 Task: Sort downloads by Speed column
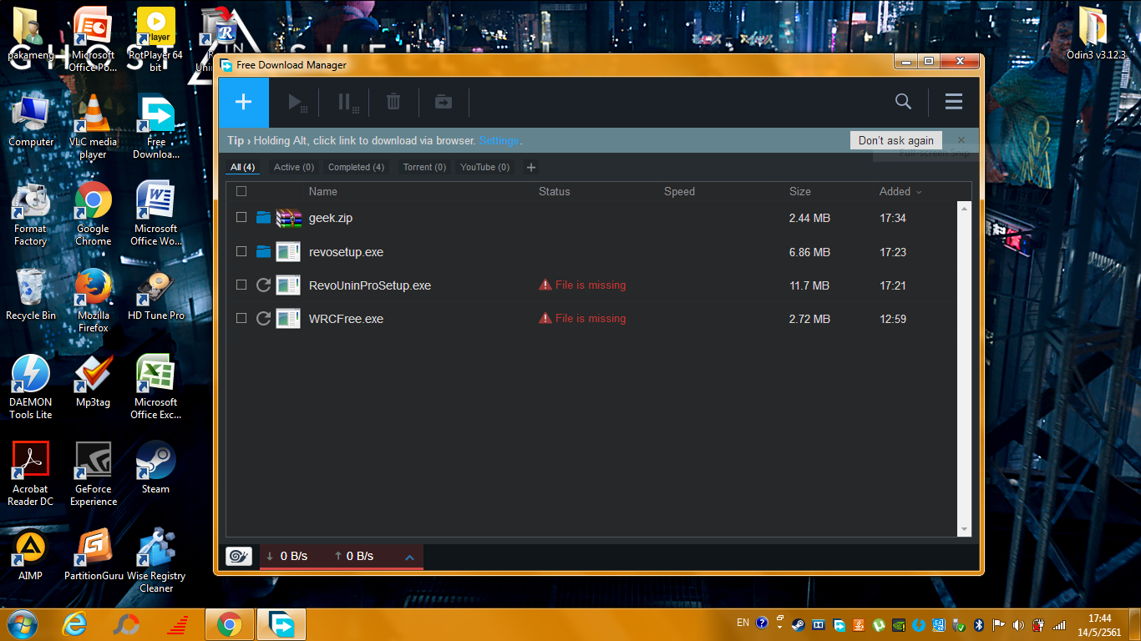pyautogui.click(x=679, y=191)
